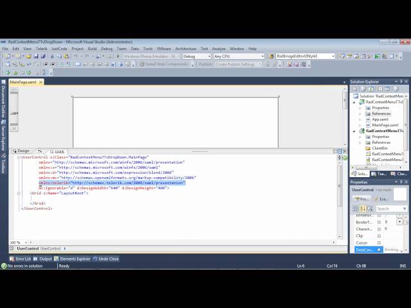Adjust the designer zoom slider thumb
The height and width of the screenshot is (308, 411).
[14, 114]
